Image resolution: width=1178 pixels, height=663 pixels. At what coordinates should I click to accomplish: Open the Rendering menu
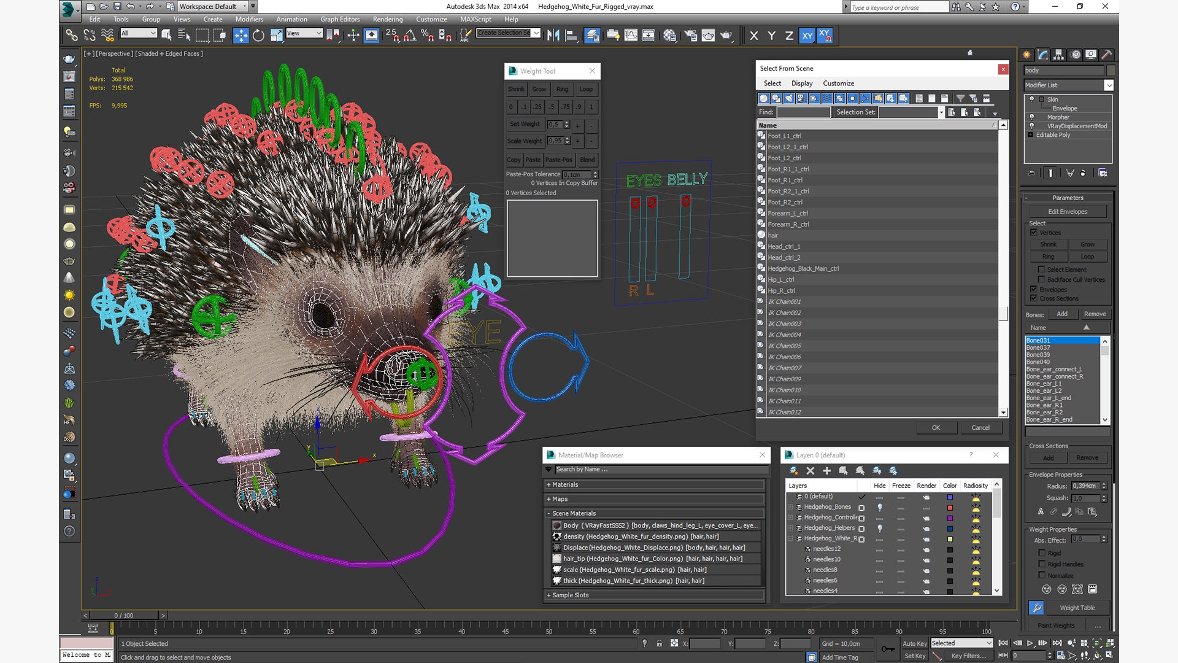(388, 19)
